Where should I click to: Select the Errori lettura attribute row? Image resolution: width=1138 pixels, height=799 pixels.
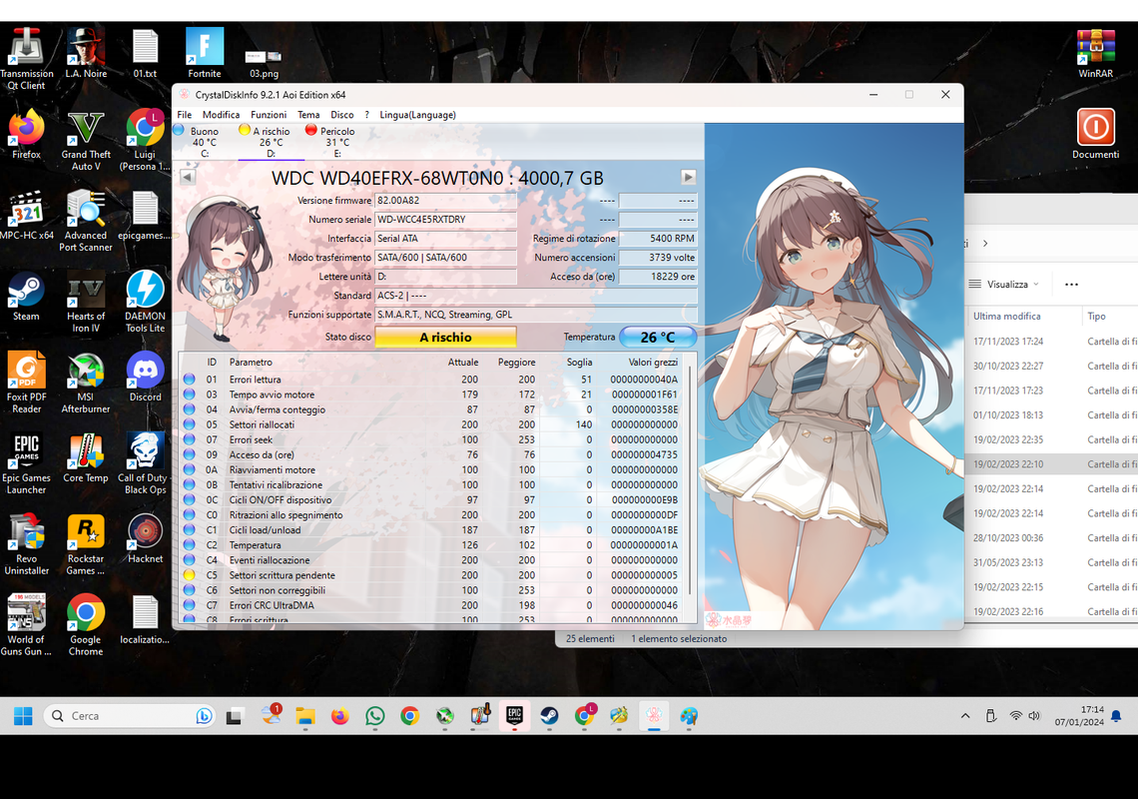click(433, 380)
